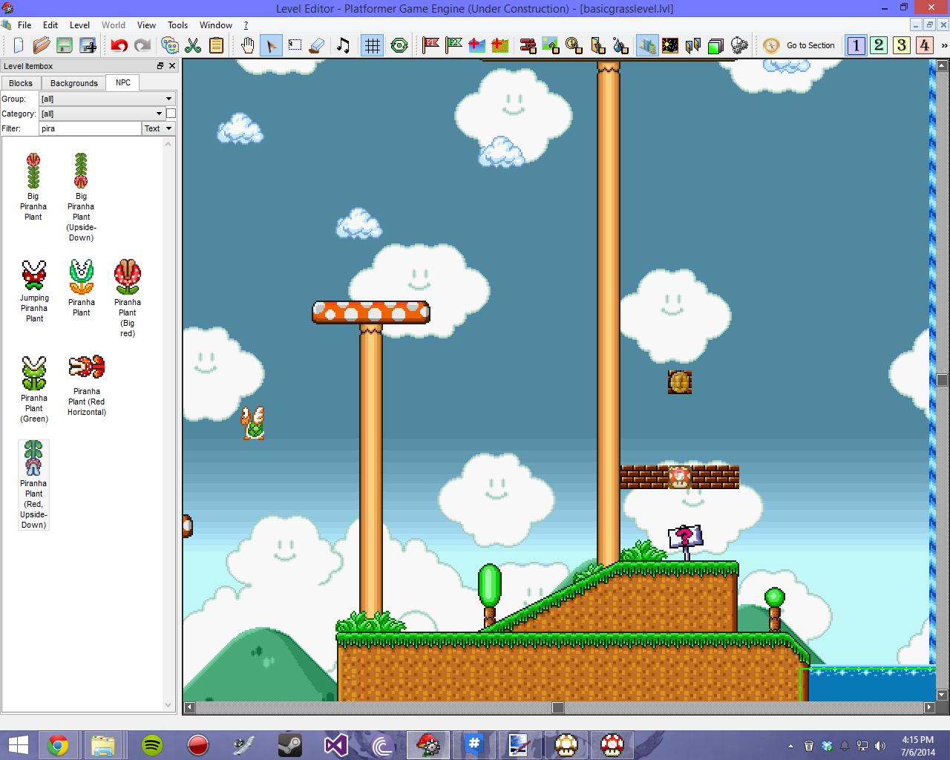950x760 pixels.
Task: Toggle the lock NPCs coin icon
Action: (x=574, y=45)
